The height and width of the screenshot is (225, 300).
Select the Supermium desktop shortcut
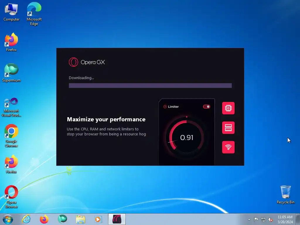pyautogui.click(x=11, y=73)
